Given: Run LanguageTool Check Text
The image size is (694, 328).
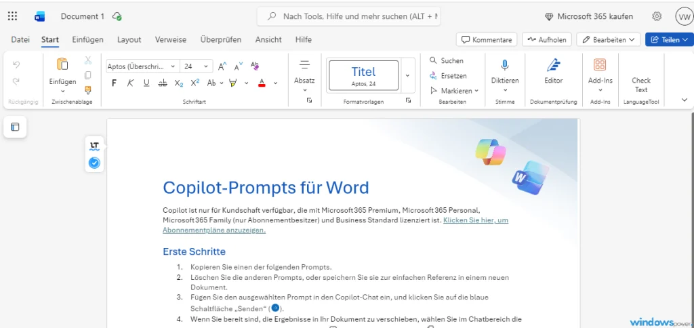Looking at the screenshot, I should pos(641,85).
